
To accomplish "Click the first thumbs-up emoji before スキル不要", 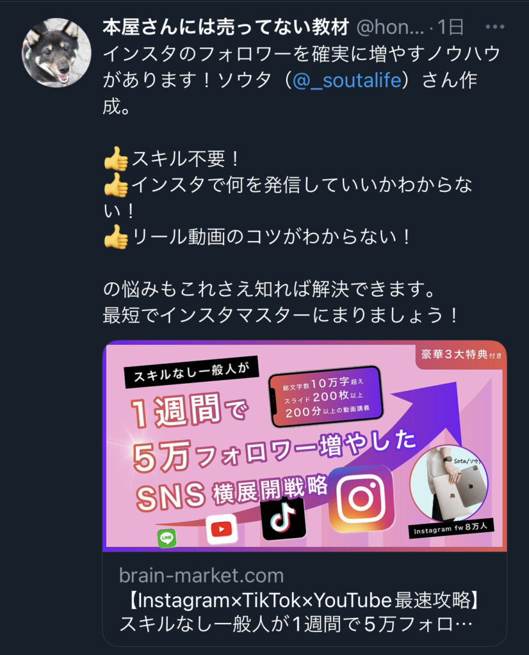I will click(116, 159).
